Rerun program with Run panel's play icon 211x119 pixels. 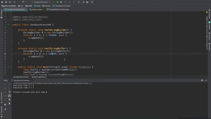5,85
